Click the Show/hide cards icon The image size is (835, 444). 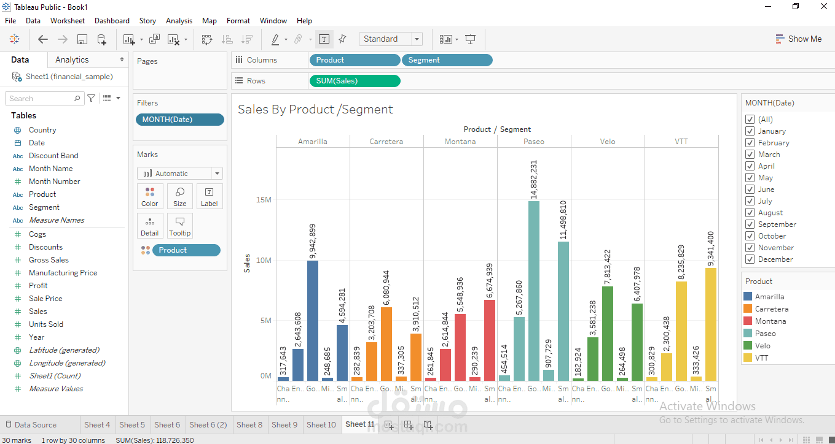(x=446, y=39)
